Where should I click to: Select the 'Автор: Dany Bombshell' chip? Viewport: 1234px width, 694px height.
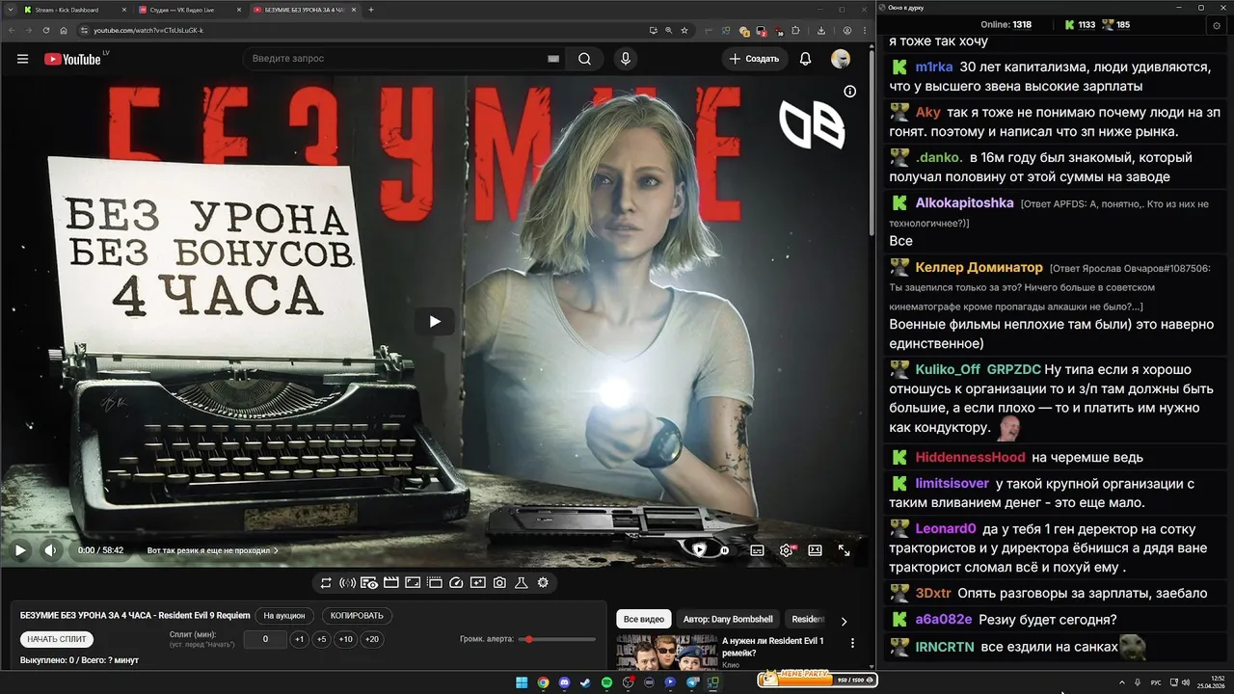pyautogui.click(x=728, y=619)
